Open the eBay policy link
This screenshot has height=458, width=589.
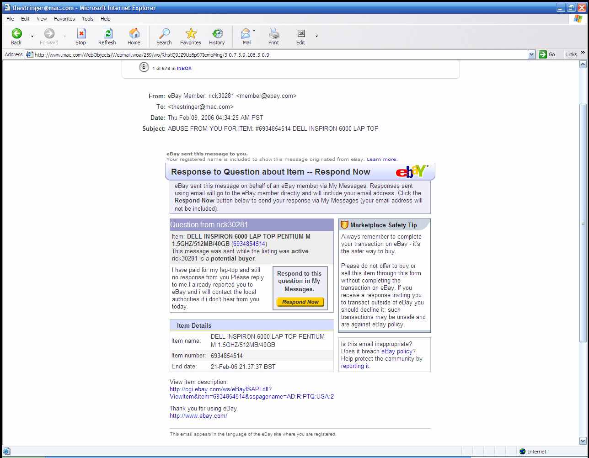(x=397, y=351)
